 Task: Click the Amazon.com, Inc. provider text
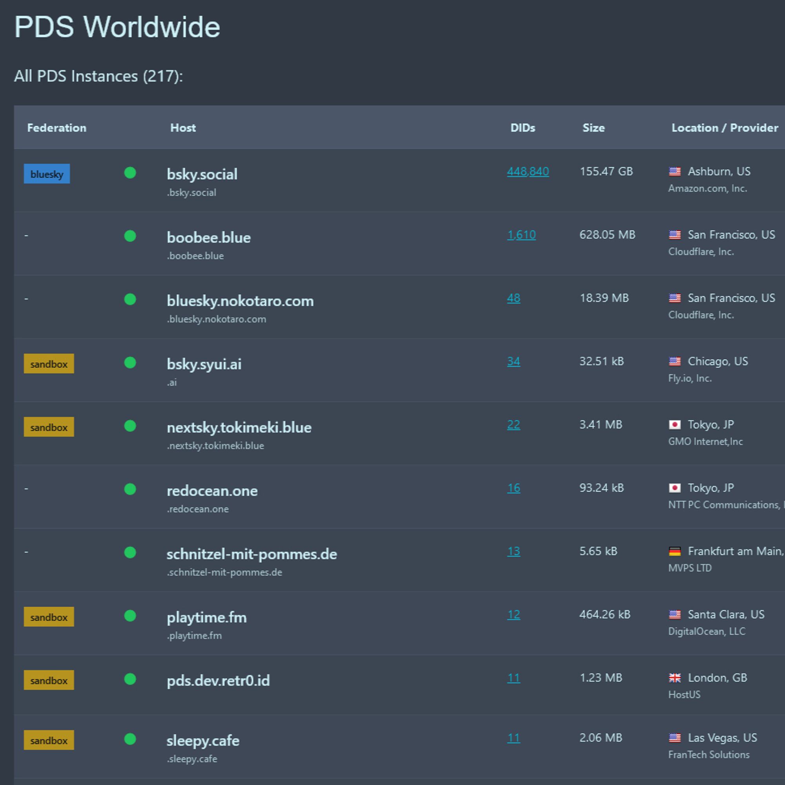click(708, 188)
